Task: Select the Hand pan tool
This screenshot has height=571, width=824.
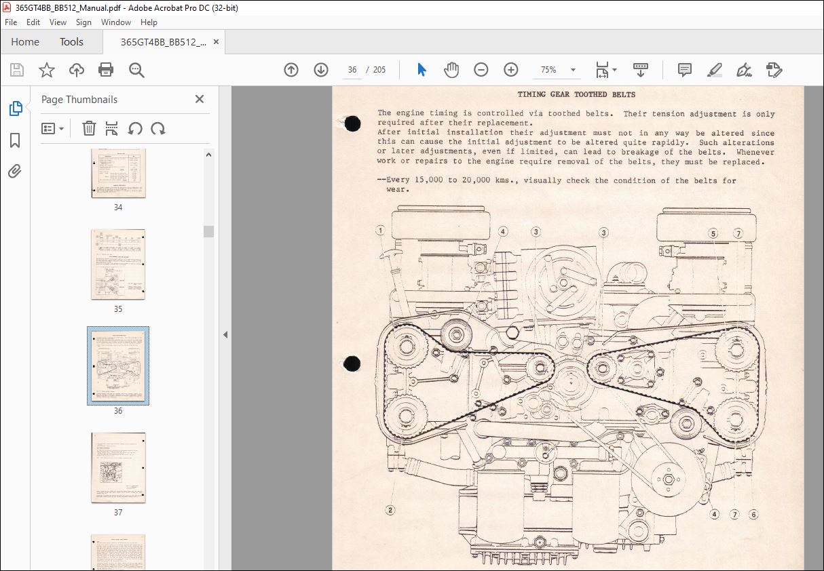Action: 451,70
